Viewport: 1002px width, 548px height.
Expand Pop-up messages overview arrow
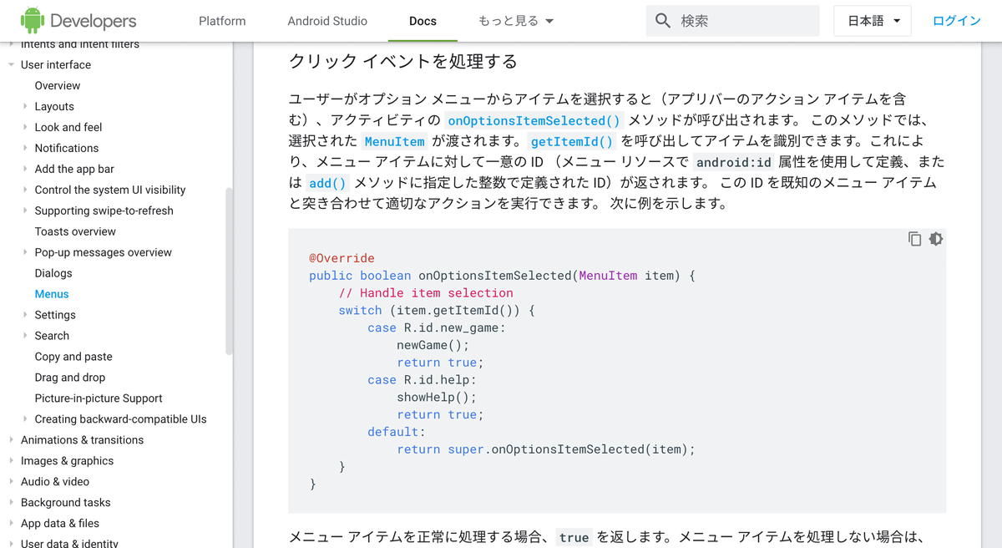coord(25,252)
